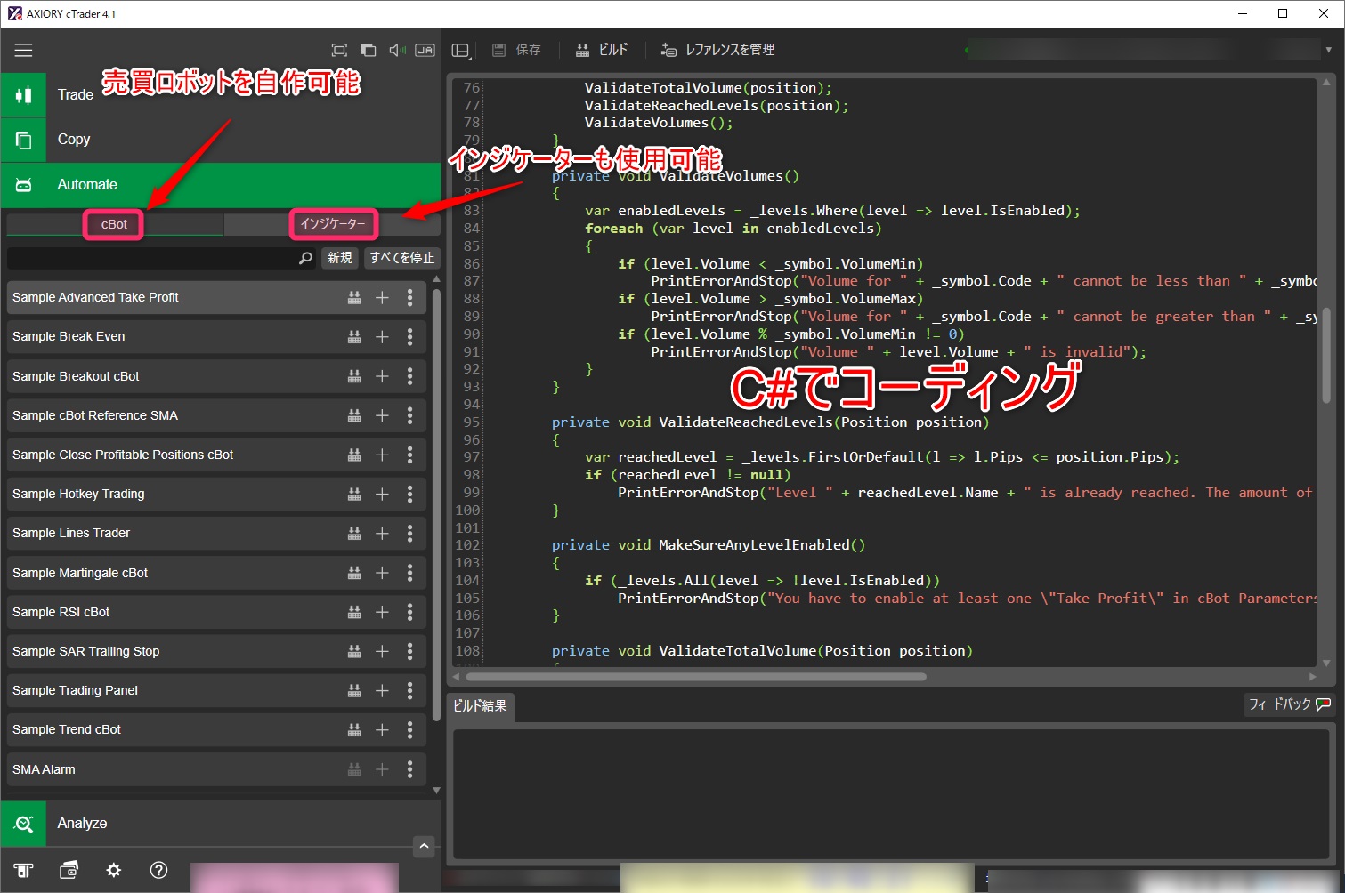
Task: Click the ビルド build button
Action: (x=602, y=50)
